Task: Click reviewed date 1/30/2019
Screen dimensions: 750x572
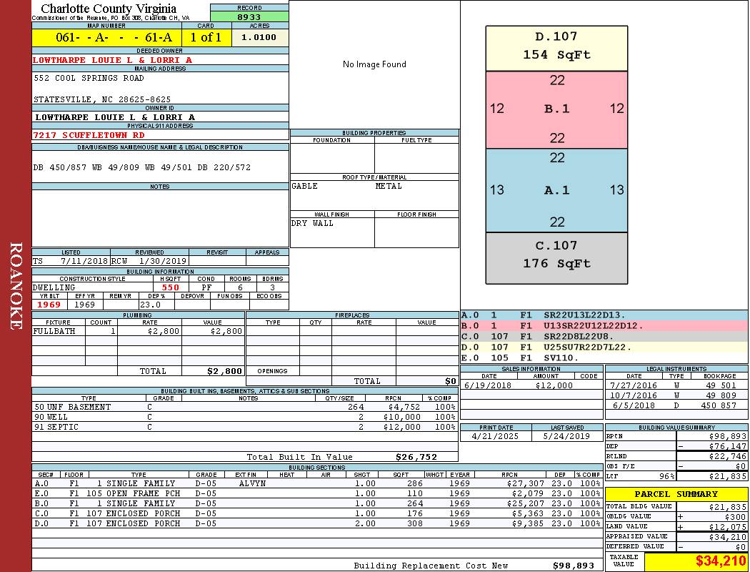Action: pos(162,262)
